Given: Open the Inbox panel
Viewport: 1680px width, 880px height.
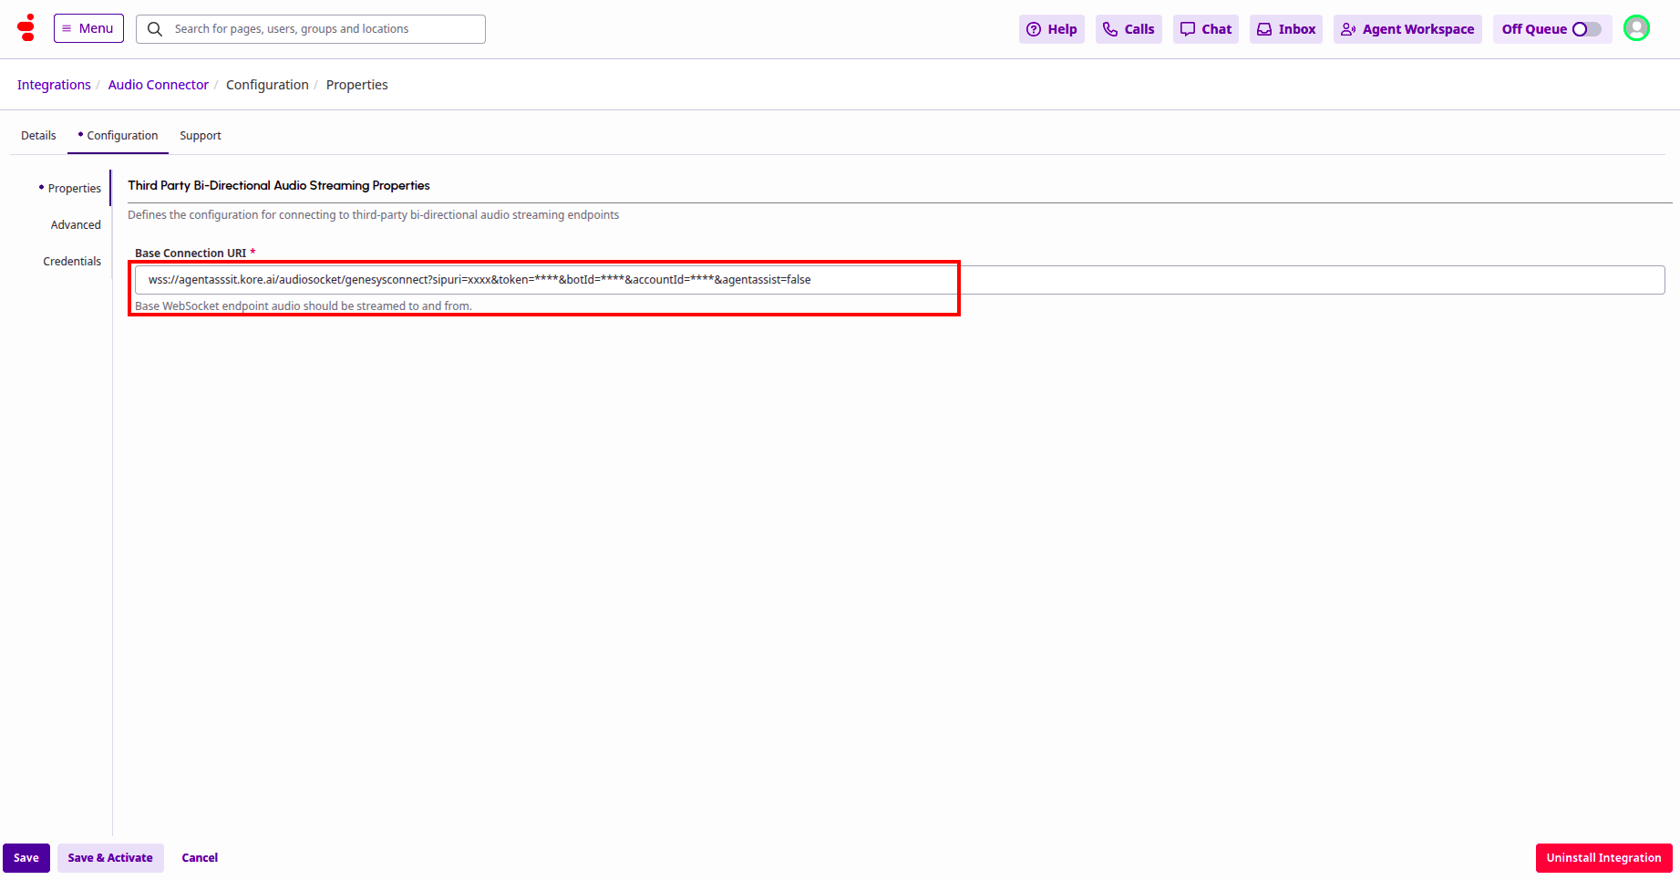Looking at the screenshot, I should (x=1285, y=29).
